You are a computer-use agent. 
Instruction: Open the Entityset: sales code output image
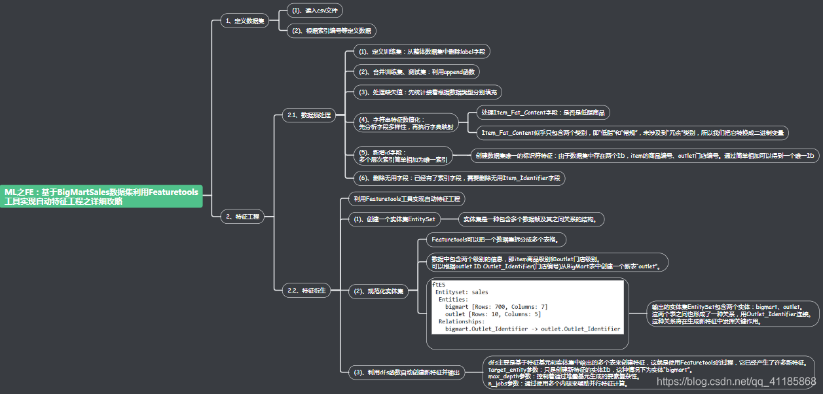[528, 308]
